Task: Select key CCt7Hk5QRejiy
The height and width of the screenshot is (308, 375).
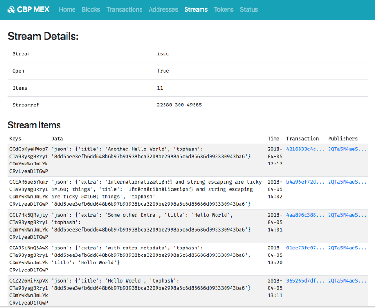Action: [x=29, y=215]
